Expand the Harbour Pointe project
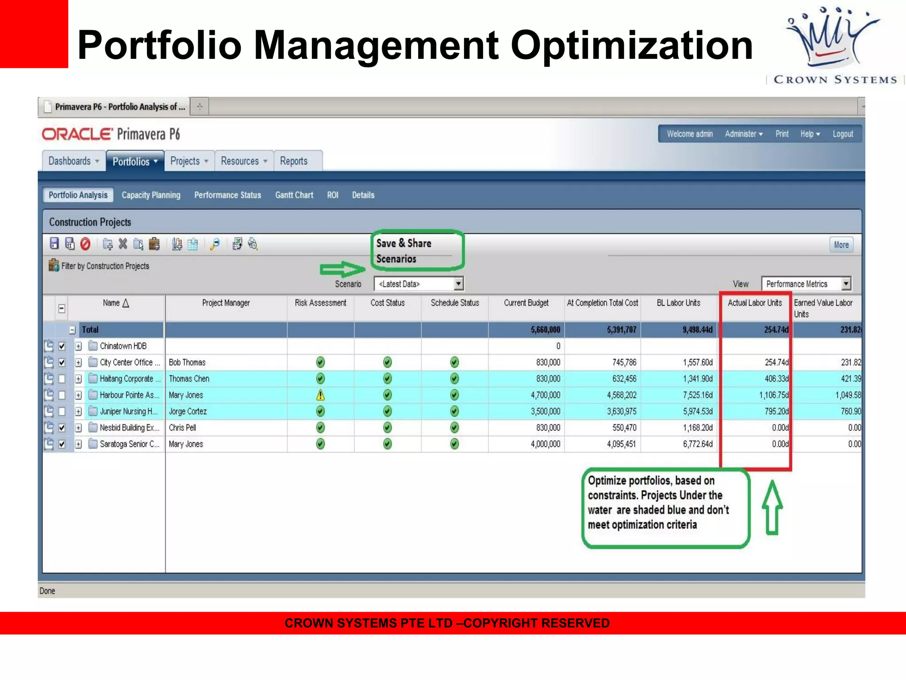906x680 pixels. [78, 395]
